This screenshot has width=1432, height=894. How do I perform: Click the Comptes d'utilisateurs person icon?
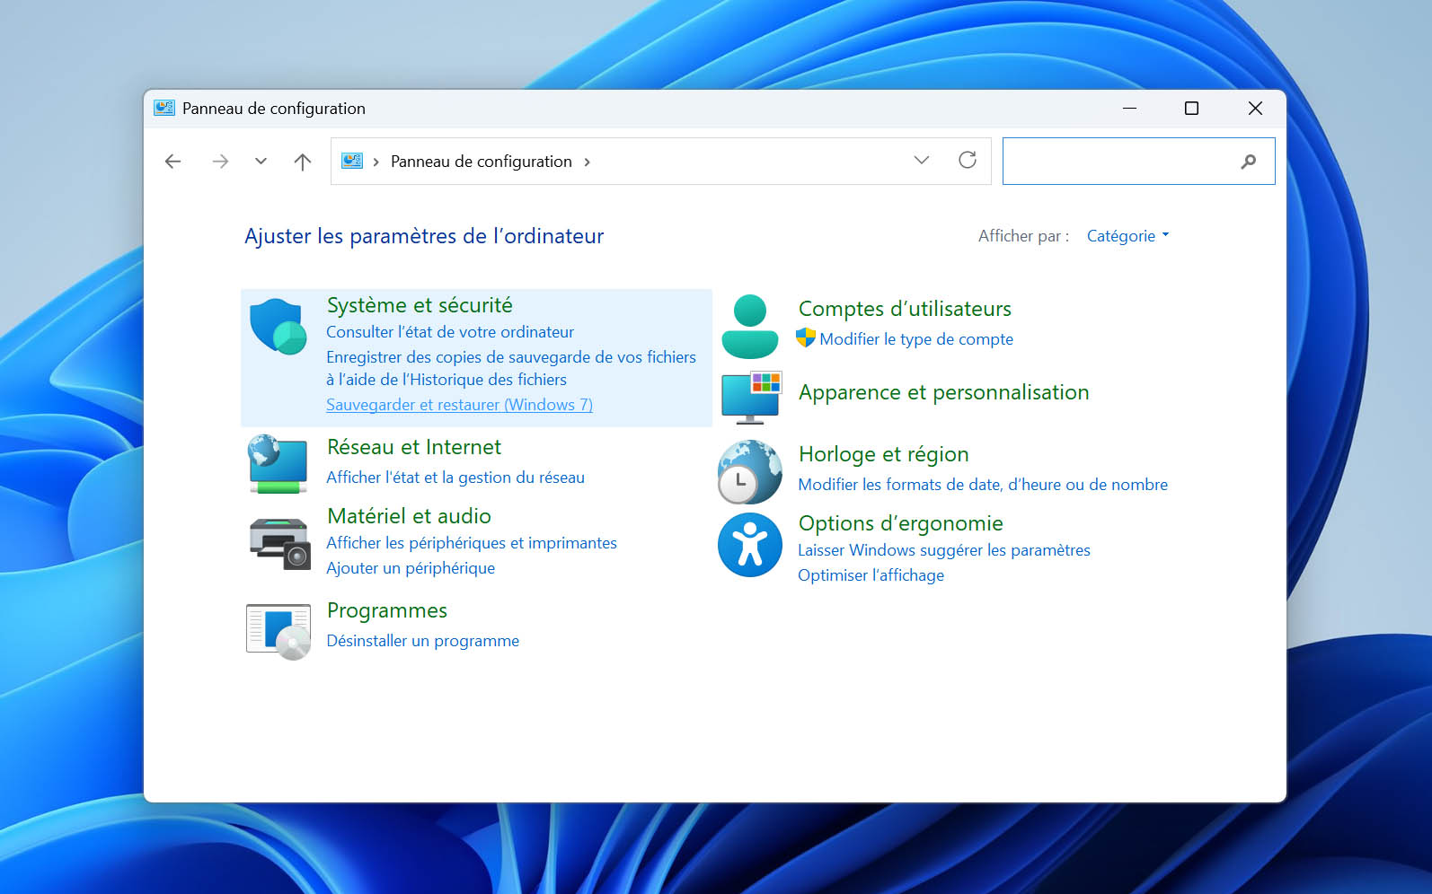tap(750, 327)
